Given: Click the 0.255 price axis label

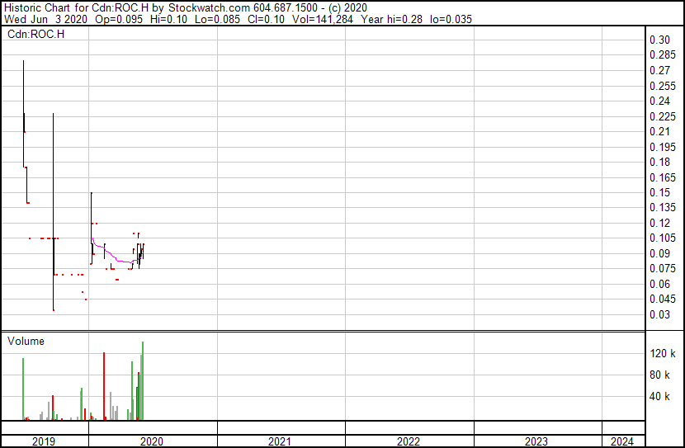Looking at the screenshot, I should click(x=663, y=86).
